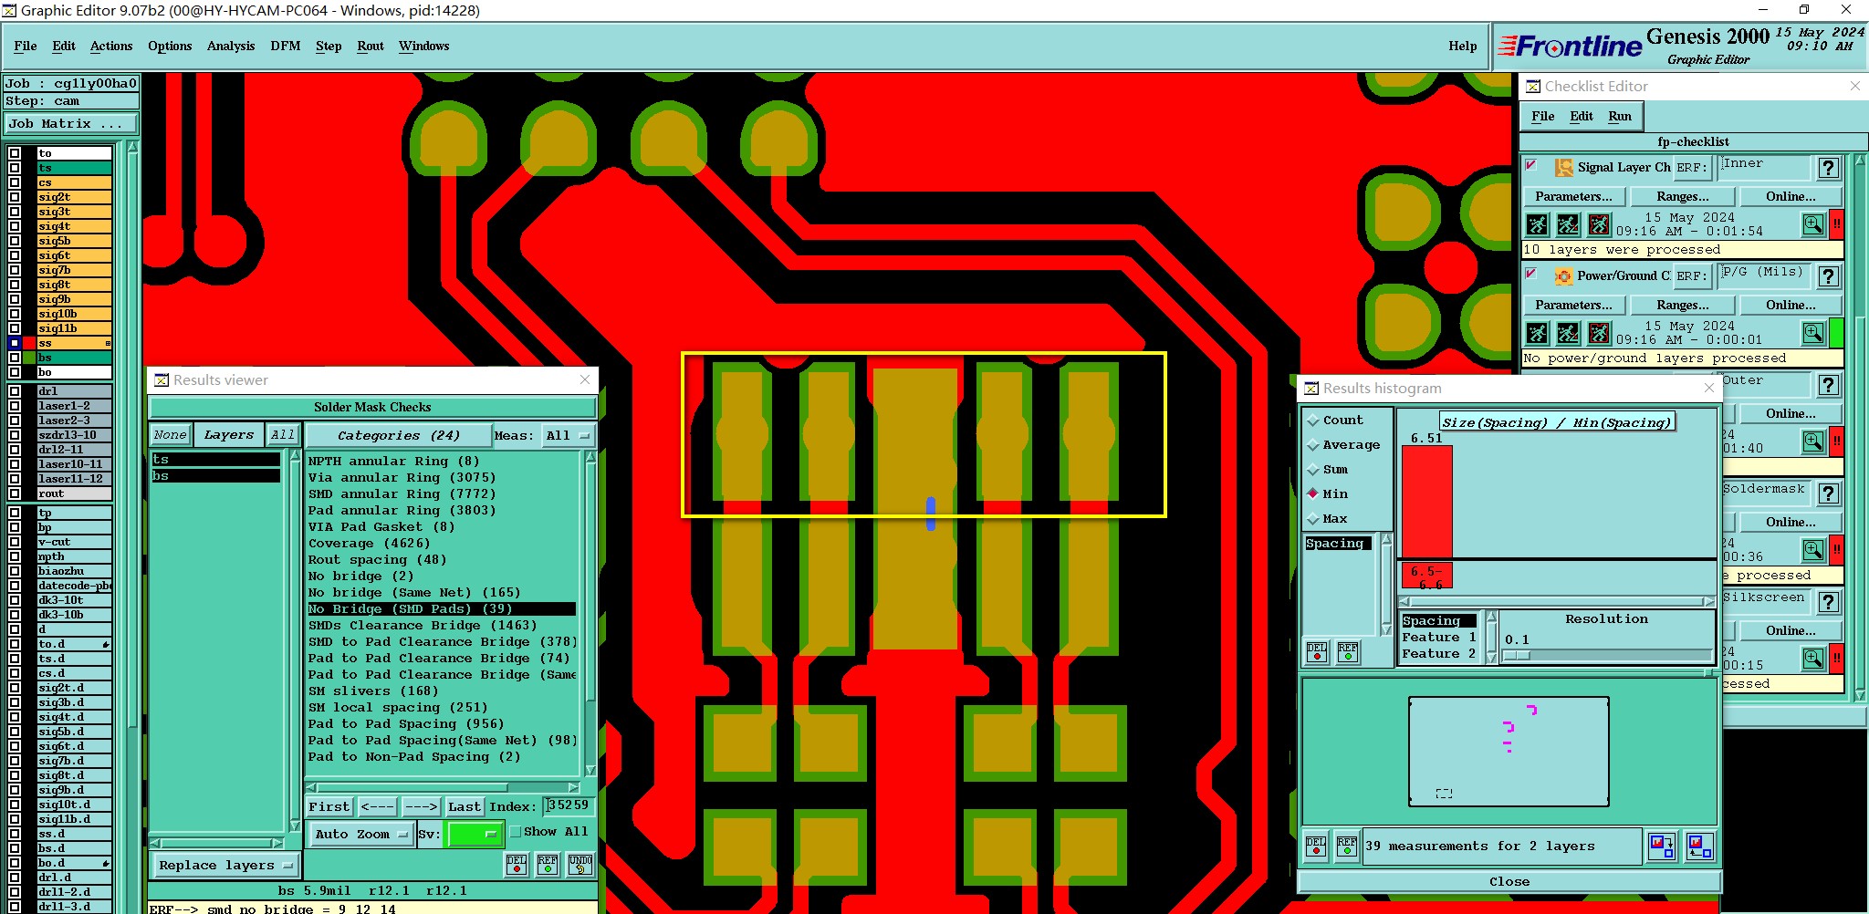The image size is (1869, 914).
Task: Click the Job Matrix button
Action: tap(71, 124)
